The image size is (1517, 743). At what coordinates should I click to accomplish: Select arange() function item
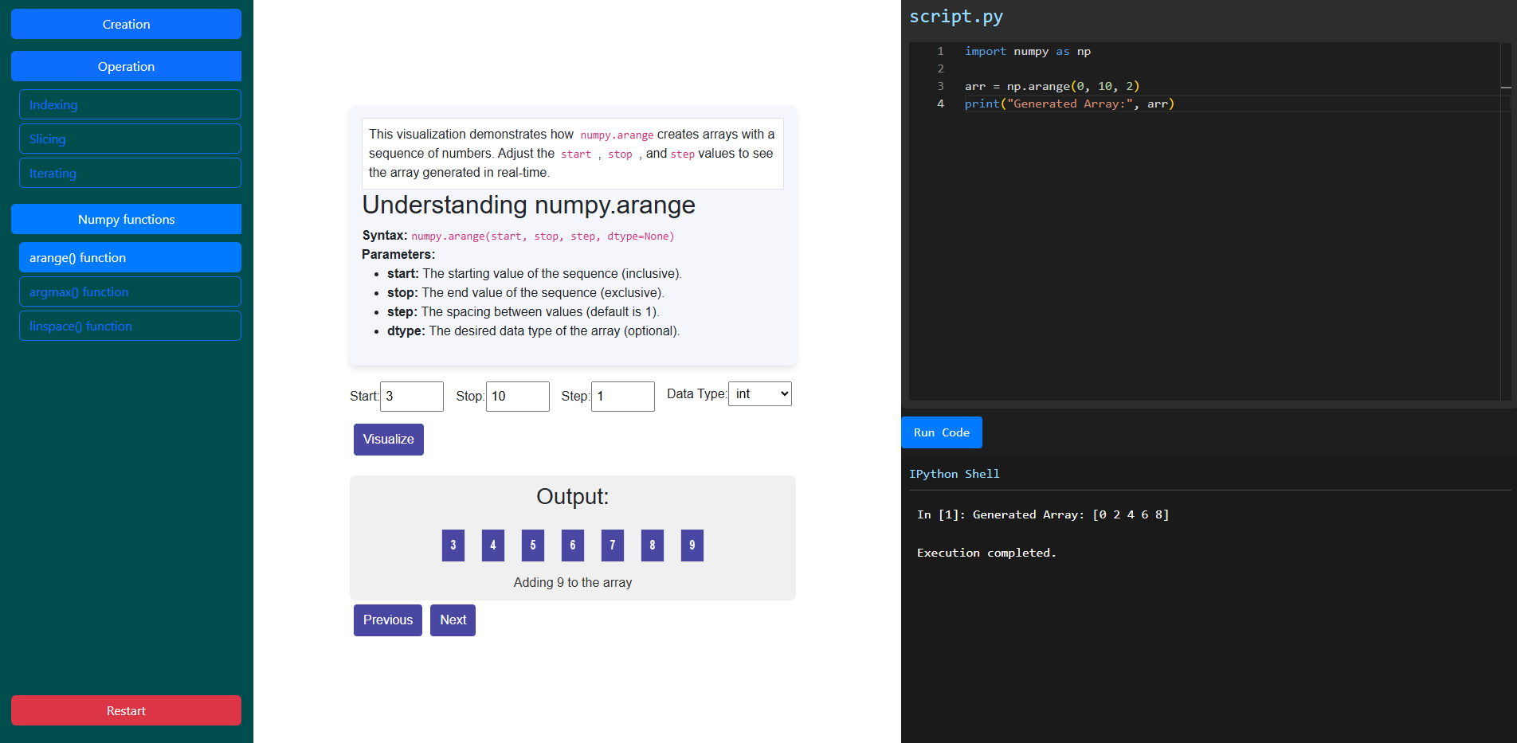[130, 257]
